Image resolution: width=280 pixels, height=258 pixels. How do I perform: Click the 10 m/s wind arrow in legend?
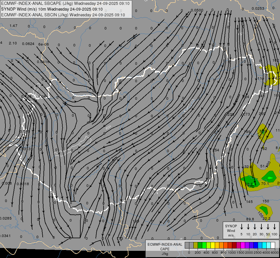(x=248, y=227)
